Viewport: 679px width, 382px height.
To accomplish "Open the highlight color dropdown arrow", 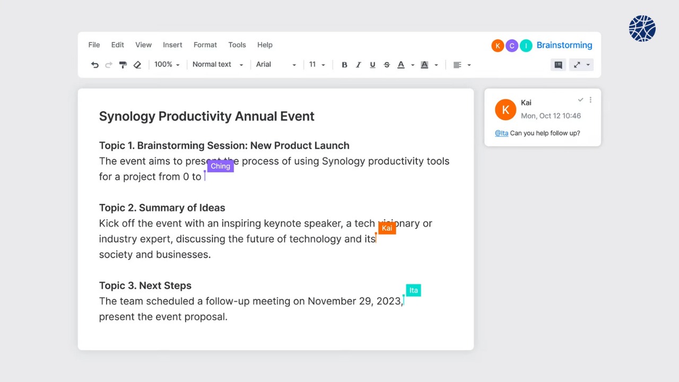I will [x=436, y=65].
